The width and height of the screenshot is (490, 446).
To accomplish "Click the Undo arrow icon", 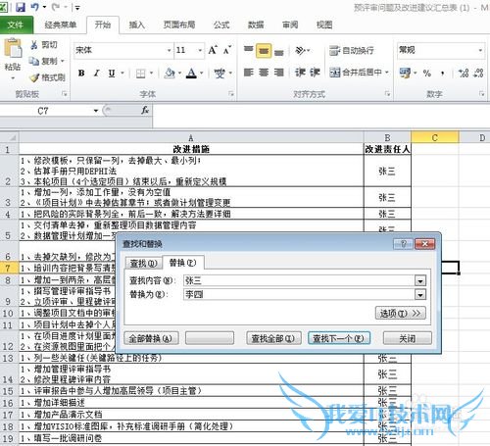I will coord(35,7).
